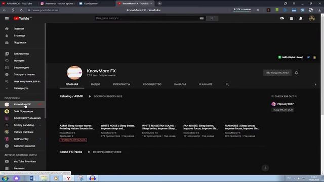Open the YouTube hamburger guide menu
324x182 pixels.
7,18
